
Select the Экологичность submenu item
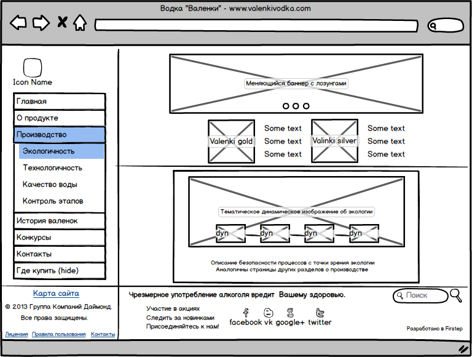coord(61,151)
